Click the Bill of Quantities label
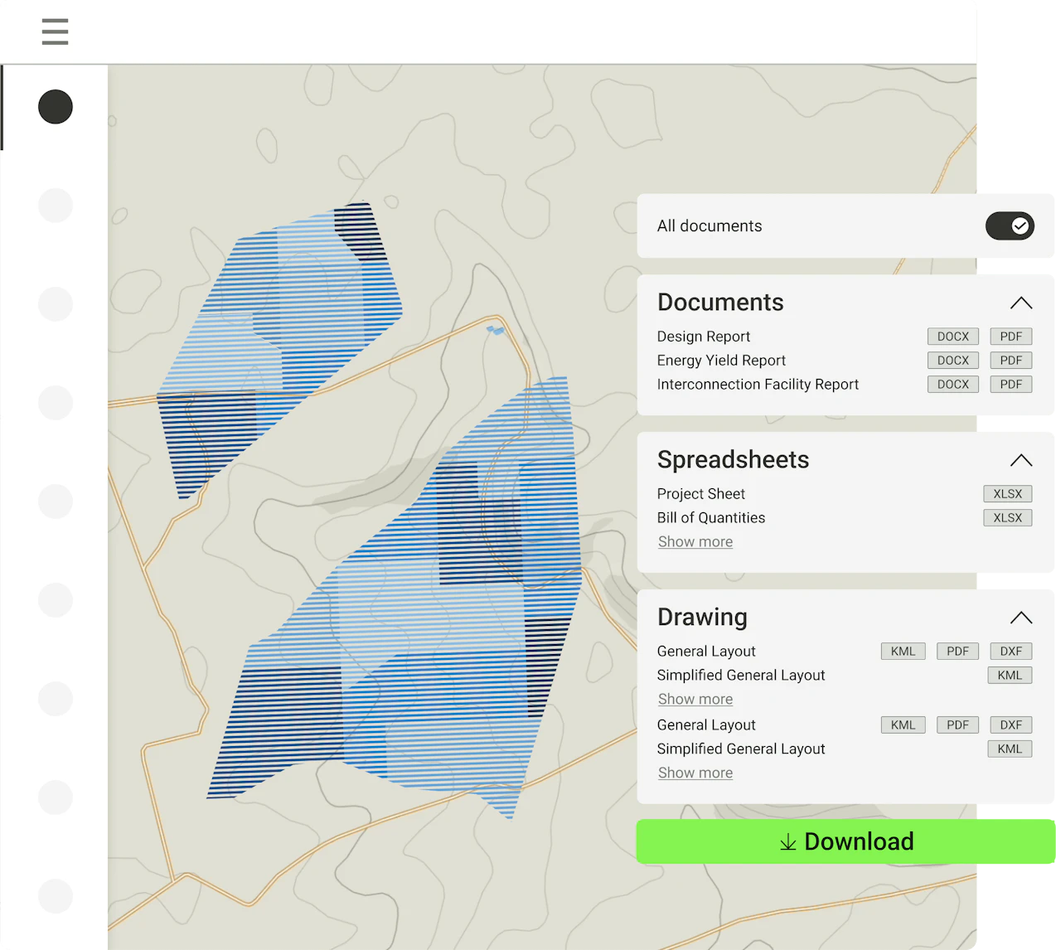Screen dimensions: 1056x950 click(711, 518)
